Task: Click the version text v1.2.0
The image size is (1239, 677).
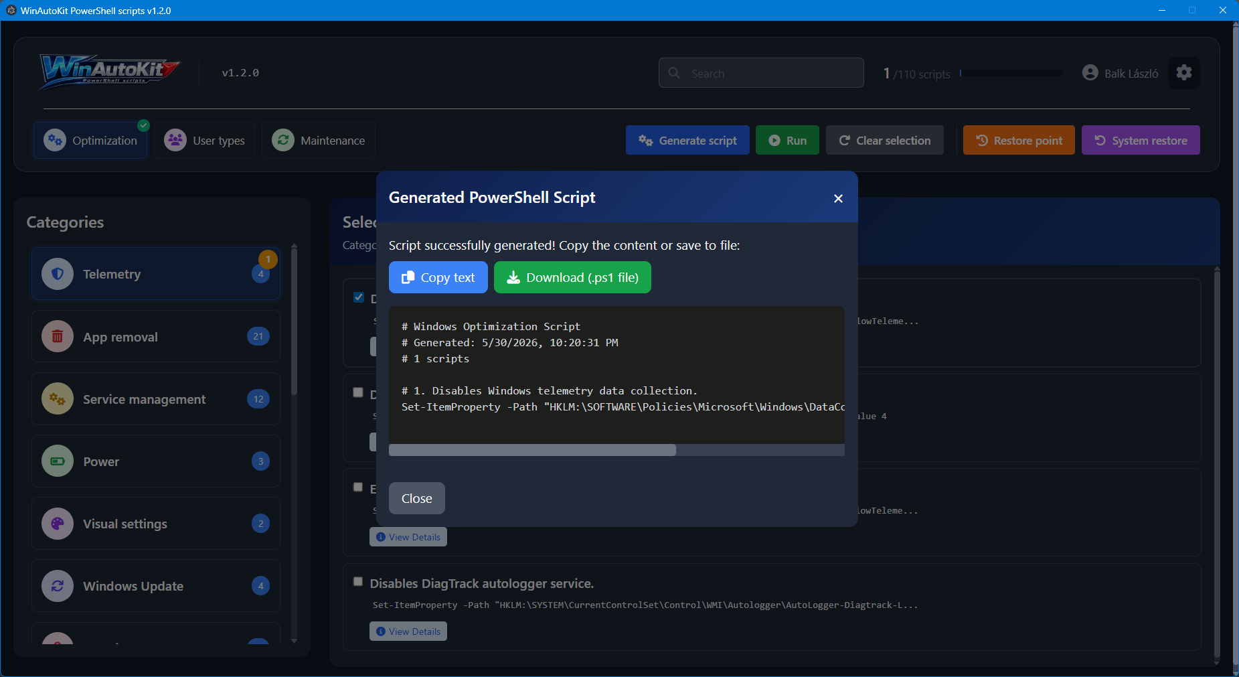Action: pyautogui.click(x=240, y=73)
